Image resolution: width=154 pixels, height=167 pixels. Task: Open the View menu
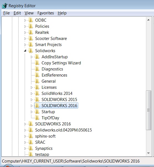[x=29, y=13]
